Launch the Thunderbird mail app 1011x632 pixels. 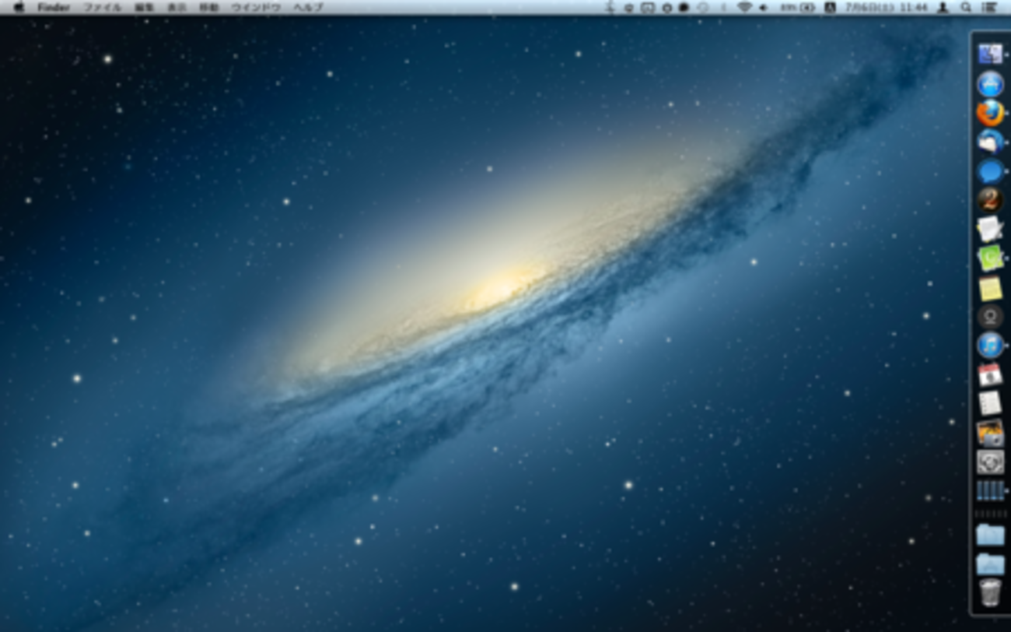[x=989, y=142]
